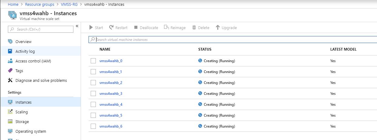Check the box for vmss4wahb_6
This screenshot has height=140, width=377.
coord(93,126)
